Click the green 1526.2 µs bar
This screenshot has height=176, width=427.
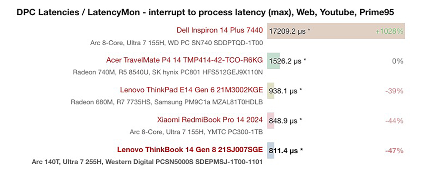273,61
